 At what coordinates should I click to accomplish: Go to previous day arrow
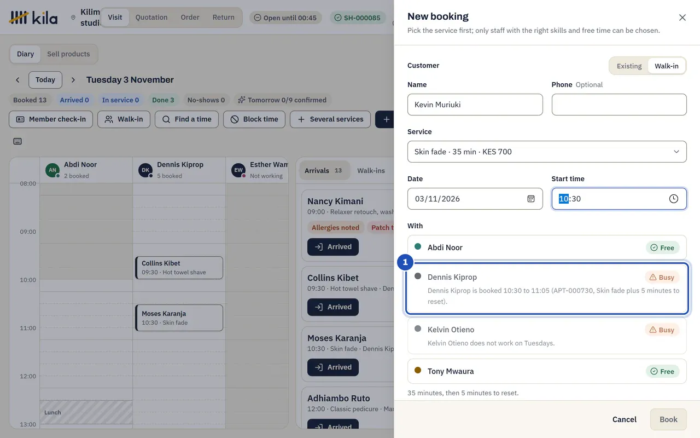[x=17, y=80]
